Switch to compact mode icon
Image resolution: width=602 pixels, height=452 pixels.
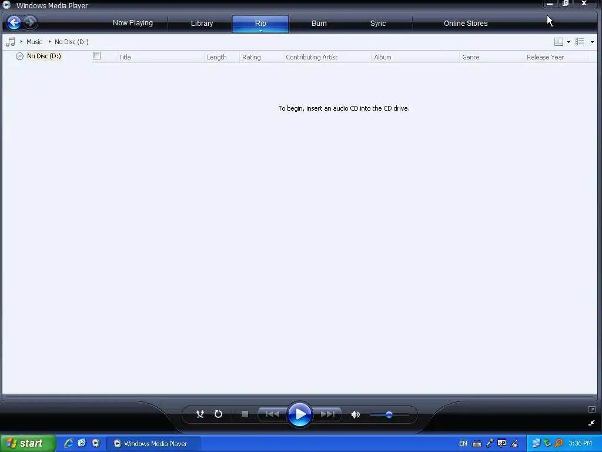591,423
